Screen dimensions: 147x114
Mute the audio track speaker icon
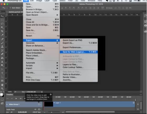coord(35,109)
